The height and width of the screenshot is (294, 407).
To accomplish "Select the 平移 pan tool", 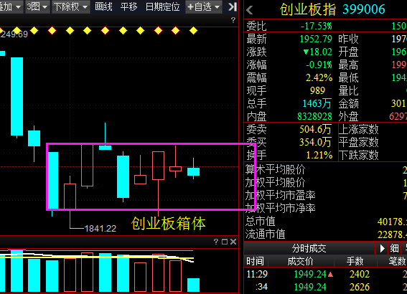I will click(129, 6).
